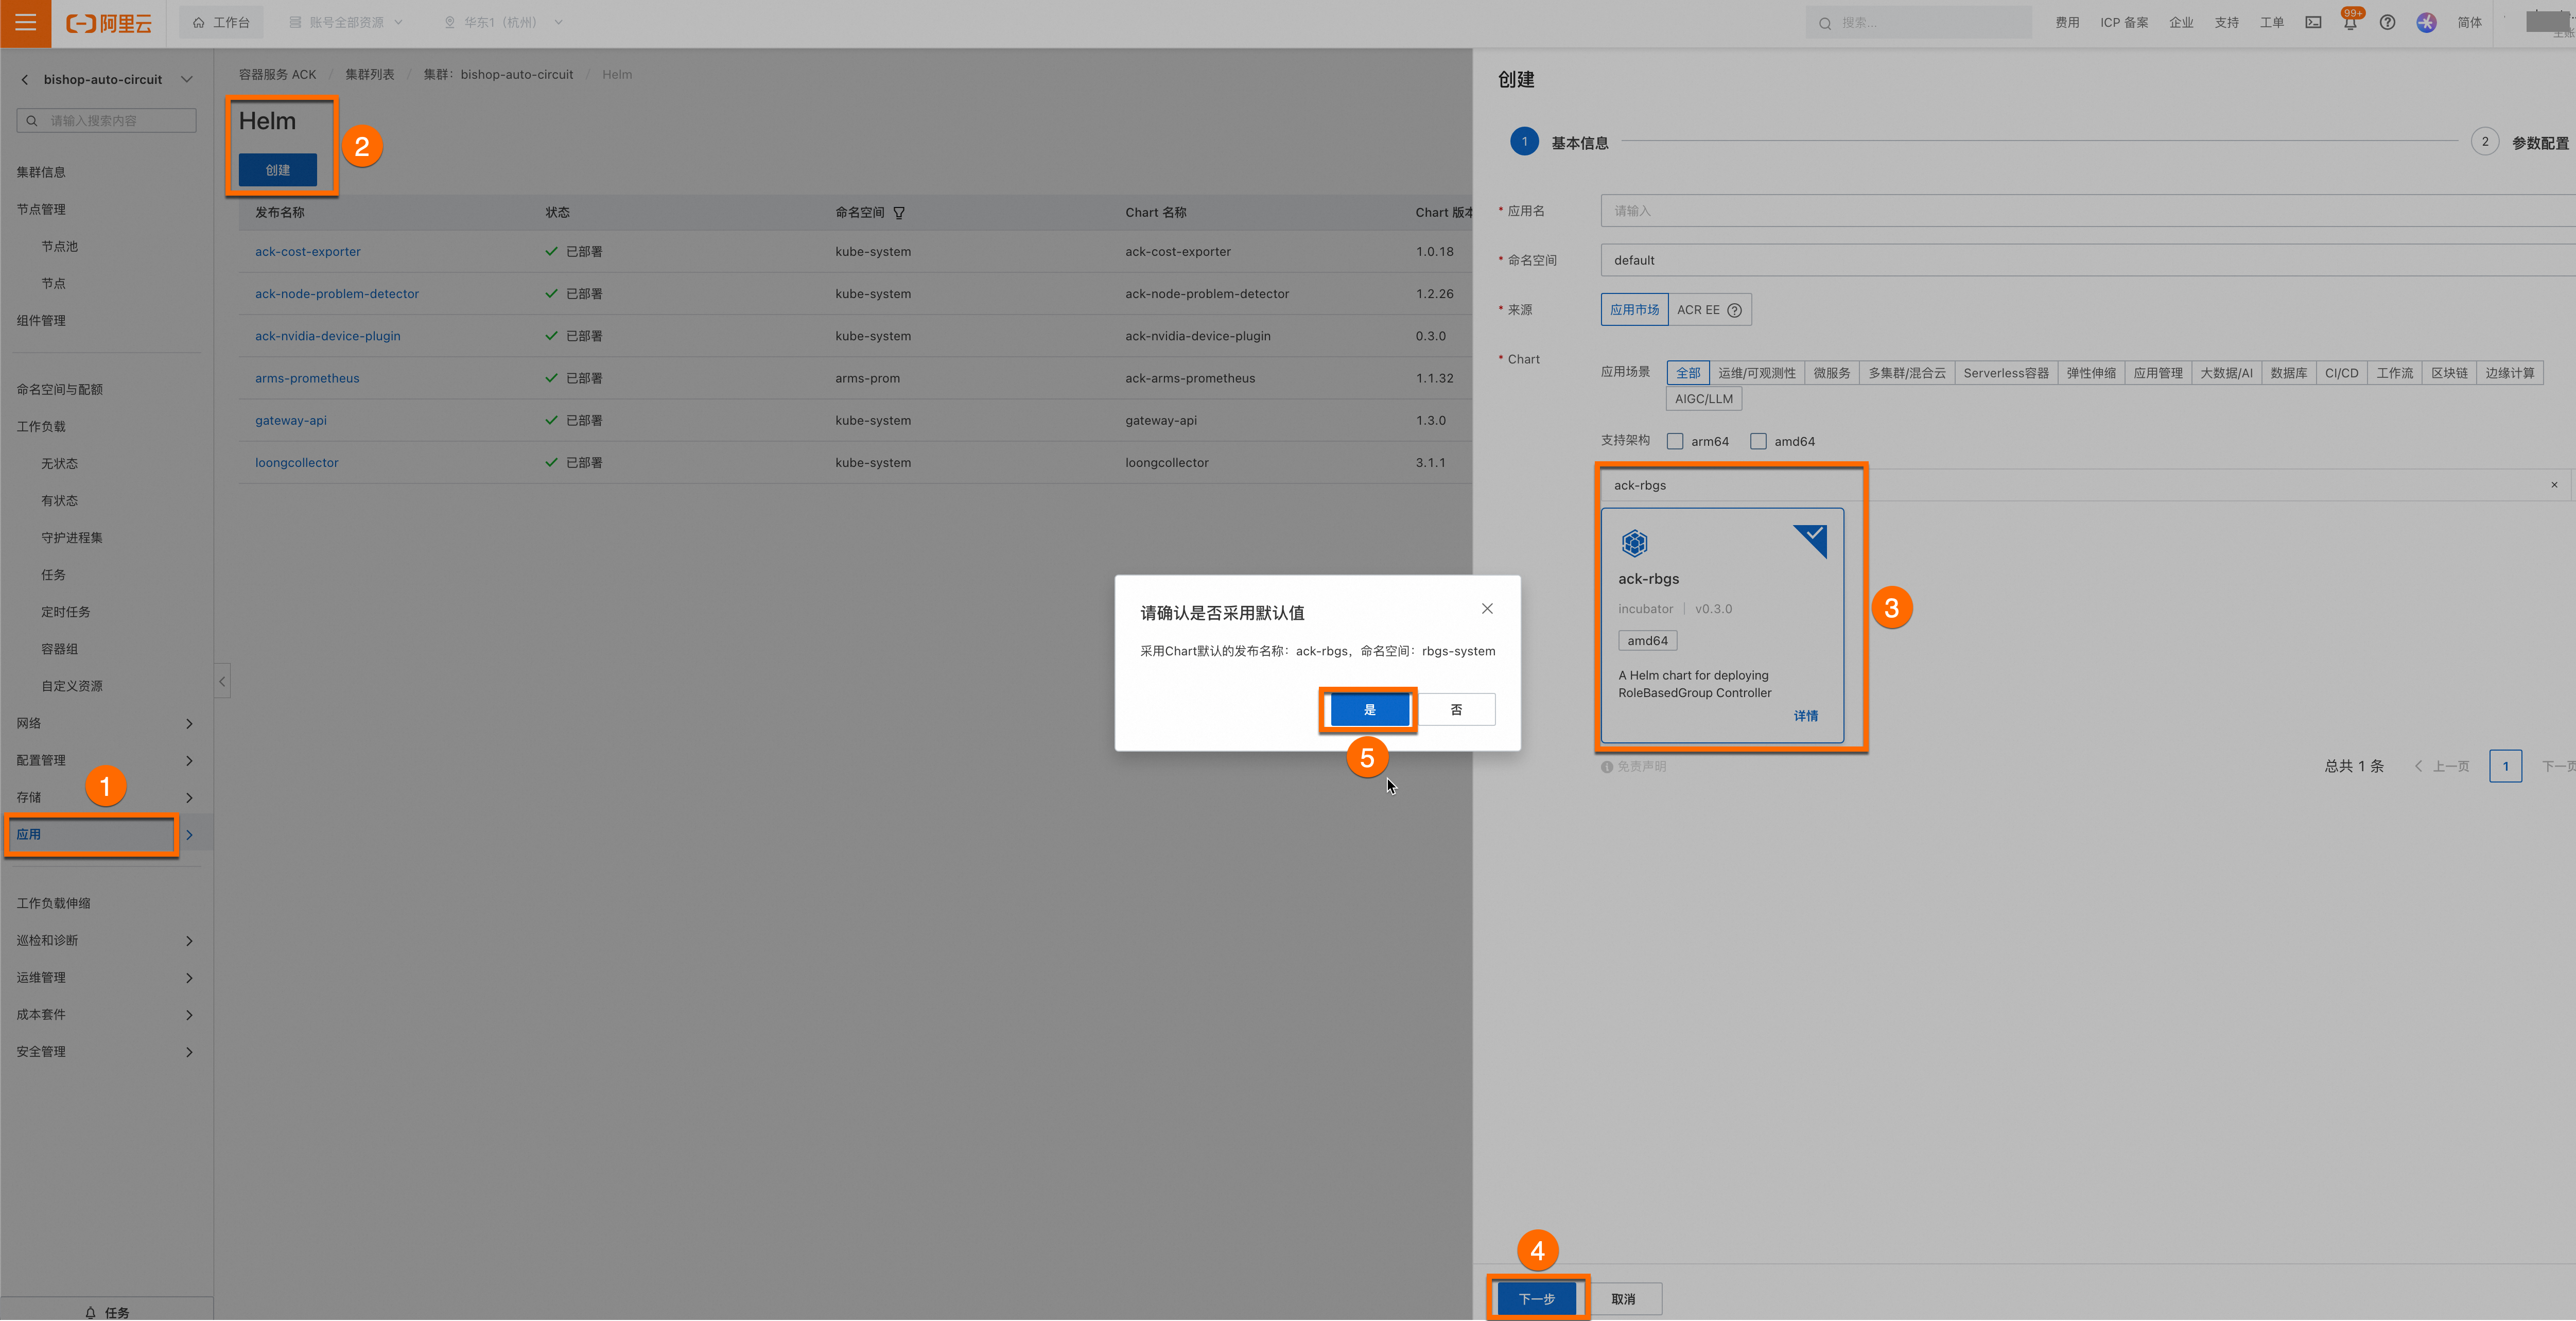Open the ack-cost-exporter release link

point(307,252)
